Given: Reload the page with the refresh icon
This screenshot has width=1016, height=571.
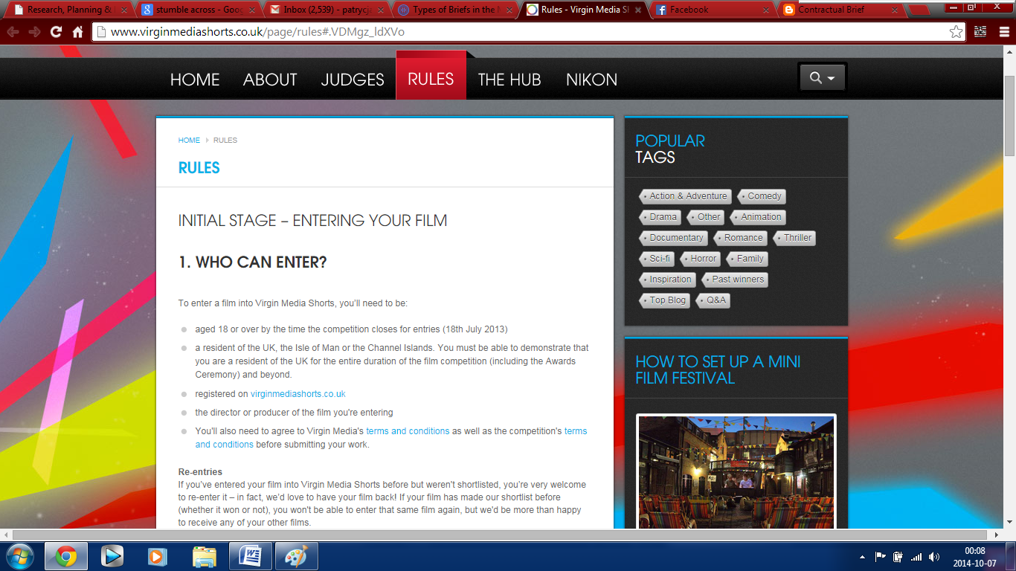Looking at the screenshot, I should (56, 32).
